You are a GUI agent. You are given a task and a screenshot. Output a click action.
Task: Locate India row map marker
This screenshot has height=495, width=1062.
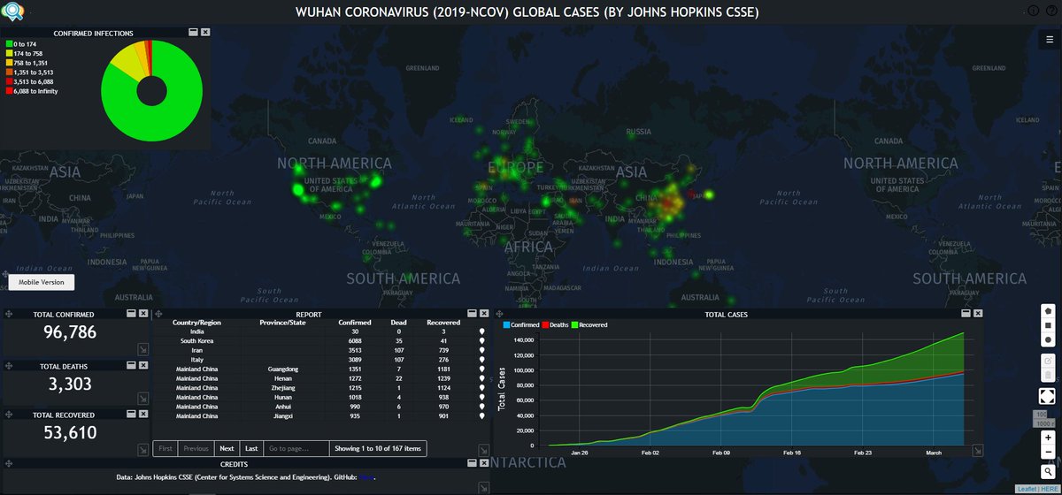click(482, 331)
